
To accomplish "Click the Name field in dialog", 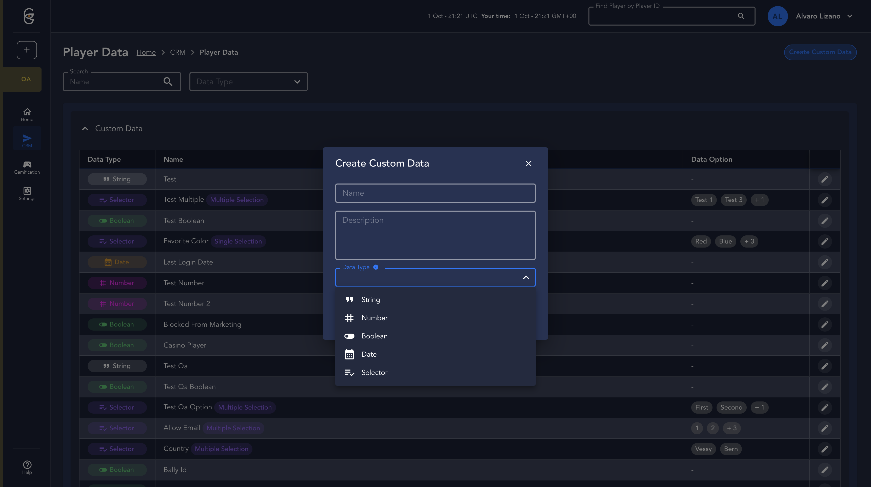I will pos(435,193).
